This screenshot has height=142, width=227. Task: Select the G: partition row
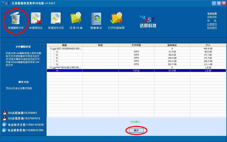(x=136, y=64)
